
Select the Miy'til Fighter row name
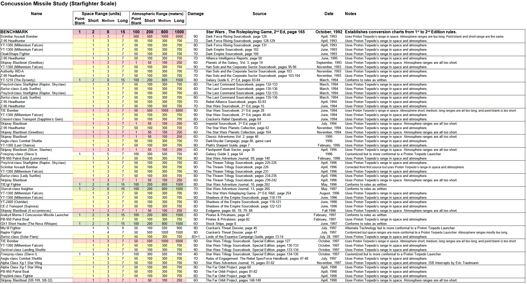click(11, 228)
